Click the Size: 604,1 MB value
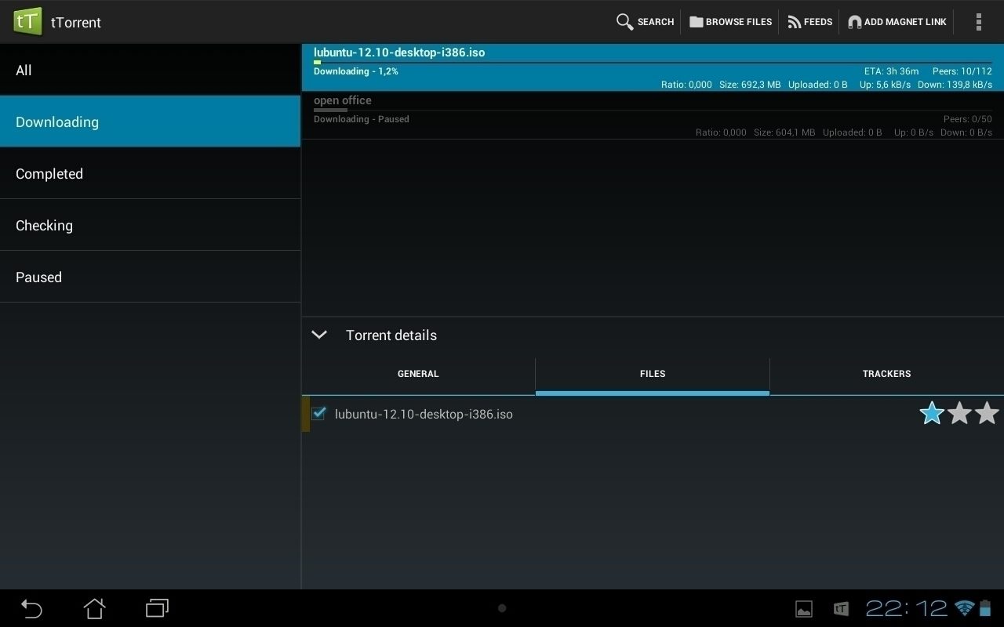Screen dimensions: 1004x627 pos(784,132)
